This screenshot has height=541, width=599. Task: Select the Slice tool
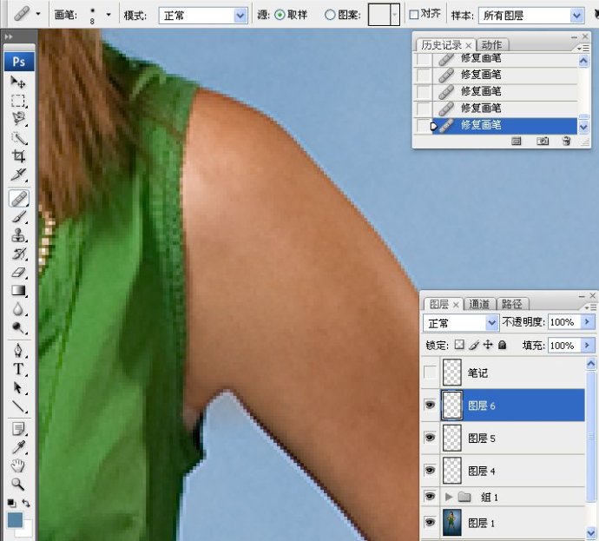(x=17, y=175)
